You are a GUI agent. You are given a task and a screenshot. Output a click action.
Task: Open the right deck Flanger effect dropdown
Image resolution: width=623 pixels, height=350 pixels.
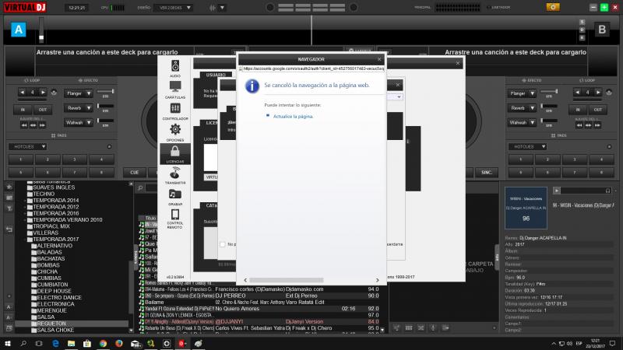(521, 93)
